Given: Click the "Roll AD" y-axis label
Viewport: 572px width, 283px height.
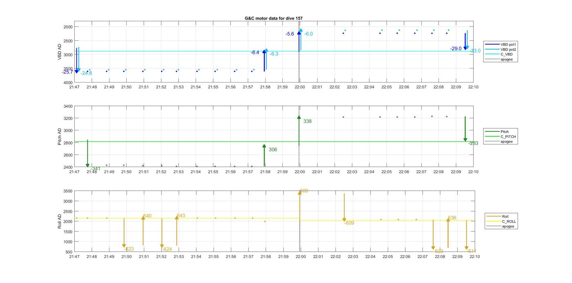Looking at the screenshot, I should click(60, 221).
